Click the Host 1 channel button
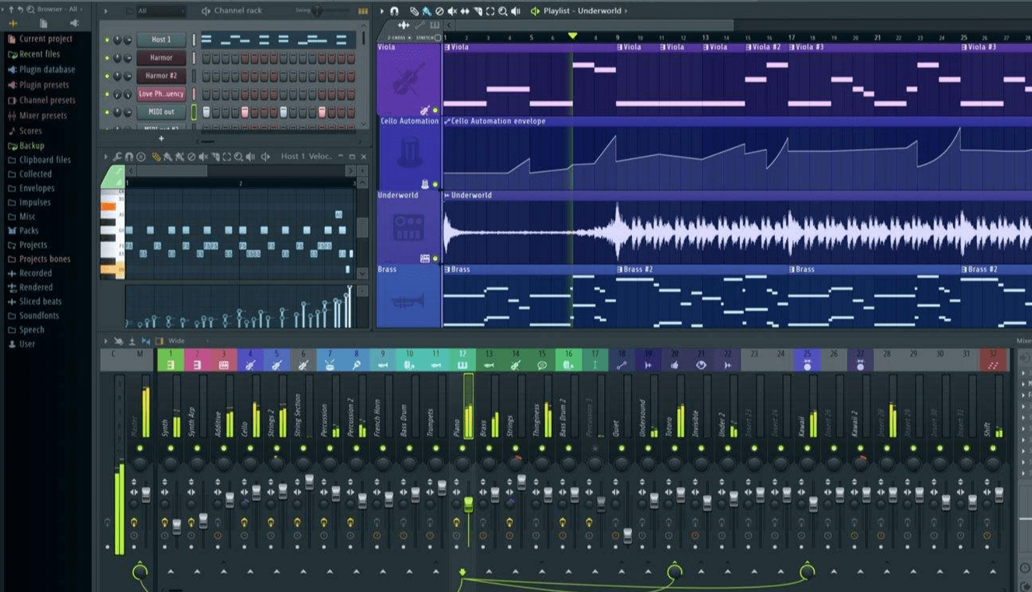This screenshot has height=592, width=1032. pos(161,39)
